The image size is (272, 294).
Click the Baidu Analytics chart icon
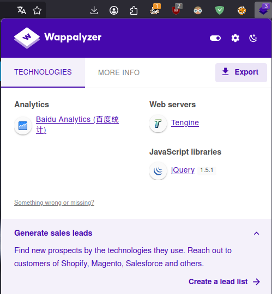click(x=23, y=126)
